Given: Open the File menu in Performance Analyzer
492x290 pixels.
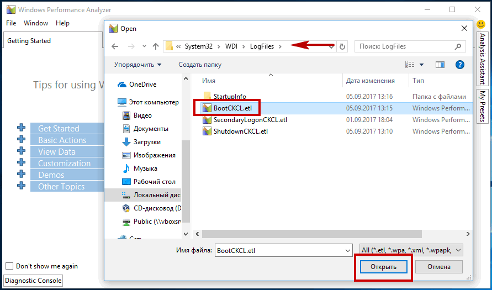Looking at the screenshot, I should click(x=11, y=23).
